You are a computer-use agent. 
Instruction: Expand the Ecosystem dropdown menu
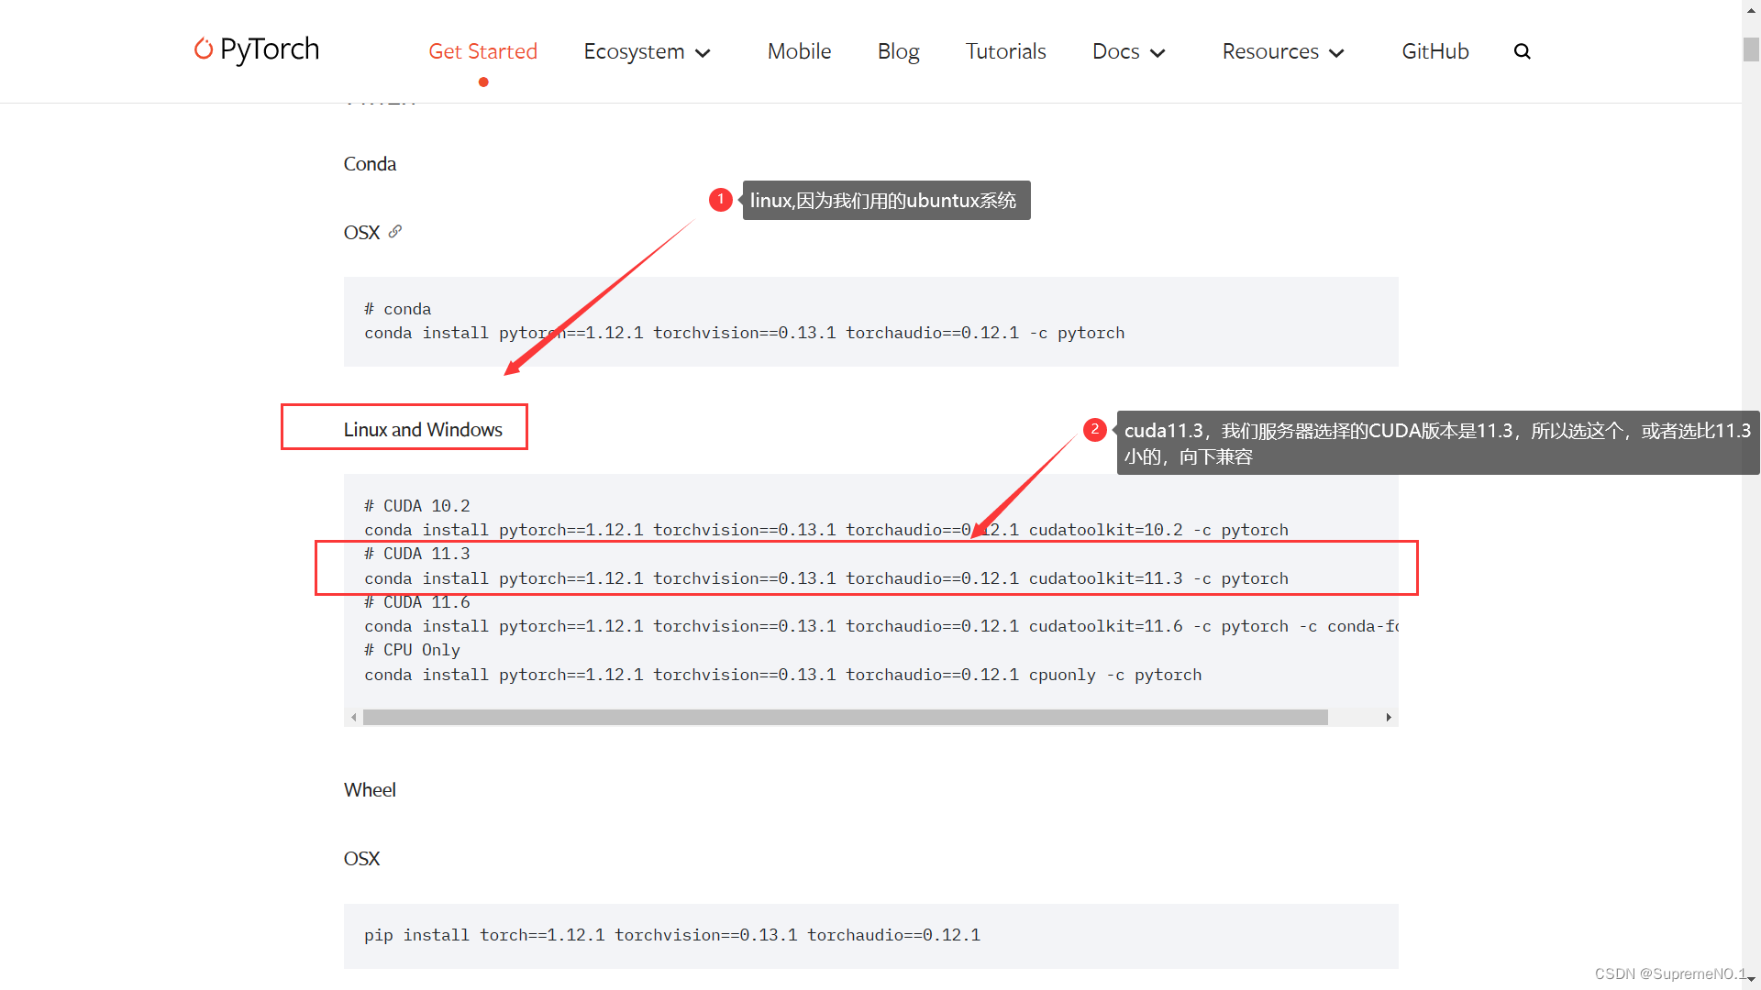[x=648, y=51]
